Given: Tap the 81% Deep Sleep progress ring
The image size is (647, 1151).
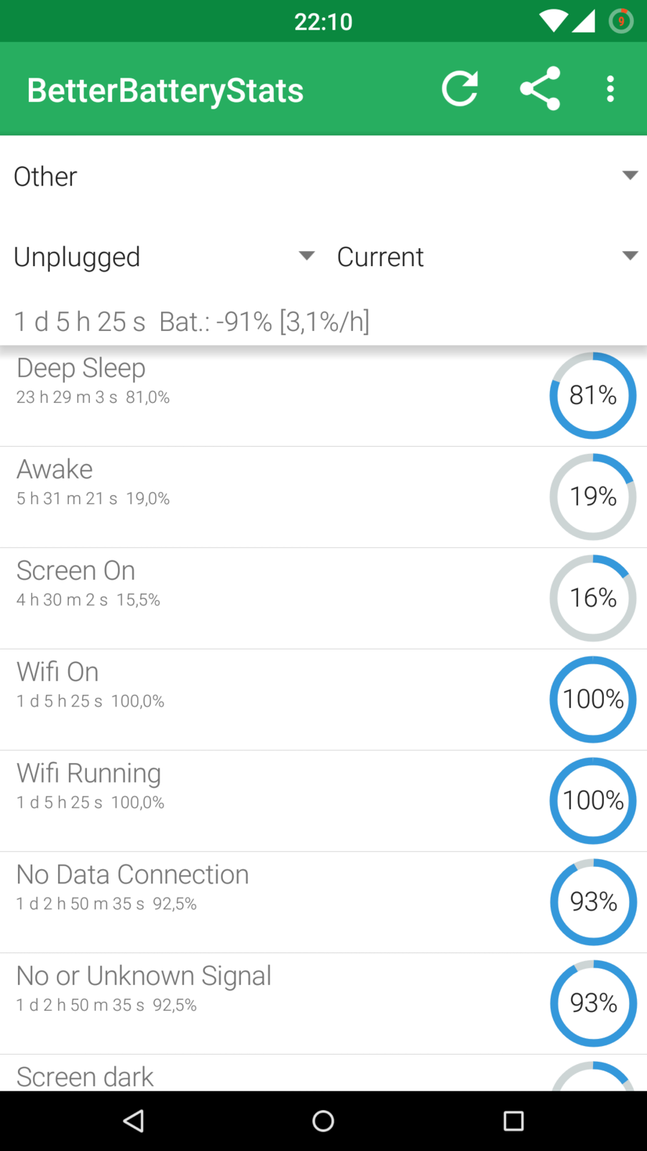Looking at the screenshot, I should point(593,396).
